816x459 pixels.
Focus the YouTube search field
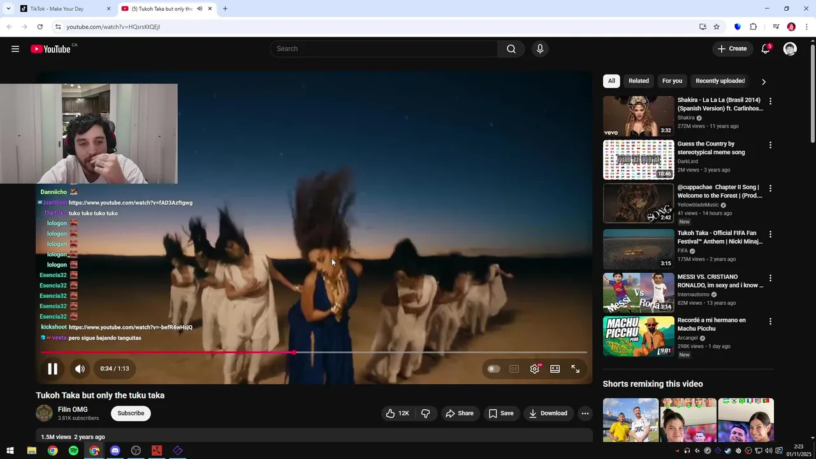click(x=384, y=49)
